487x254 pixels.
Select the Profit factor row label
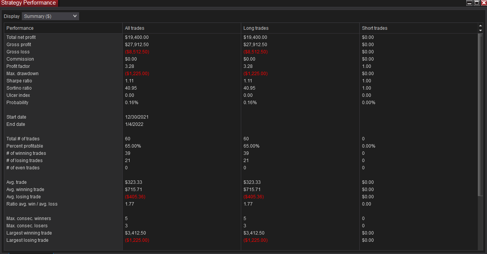tap(18, 66)
